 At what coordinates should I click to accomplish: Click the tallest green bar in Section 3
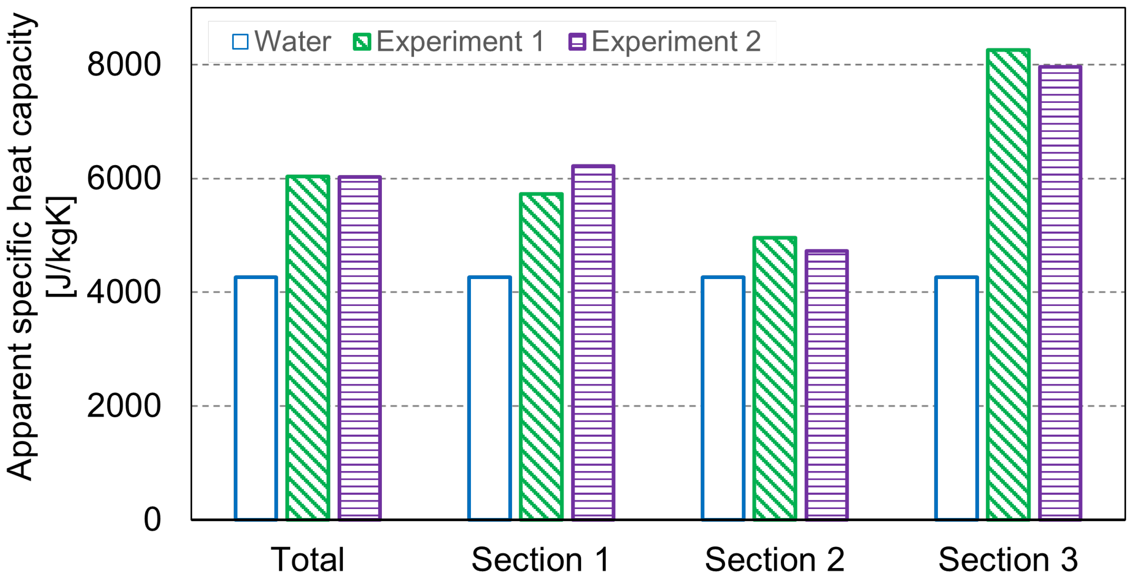[1008, 285]
